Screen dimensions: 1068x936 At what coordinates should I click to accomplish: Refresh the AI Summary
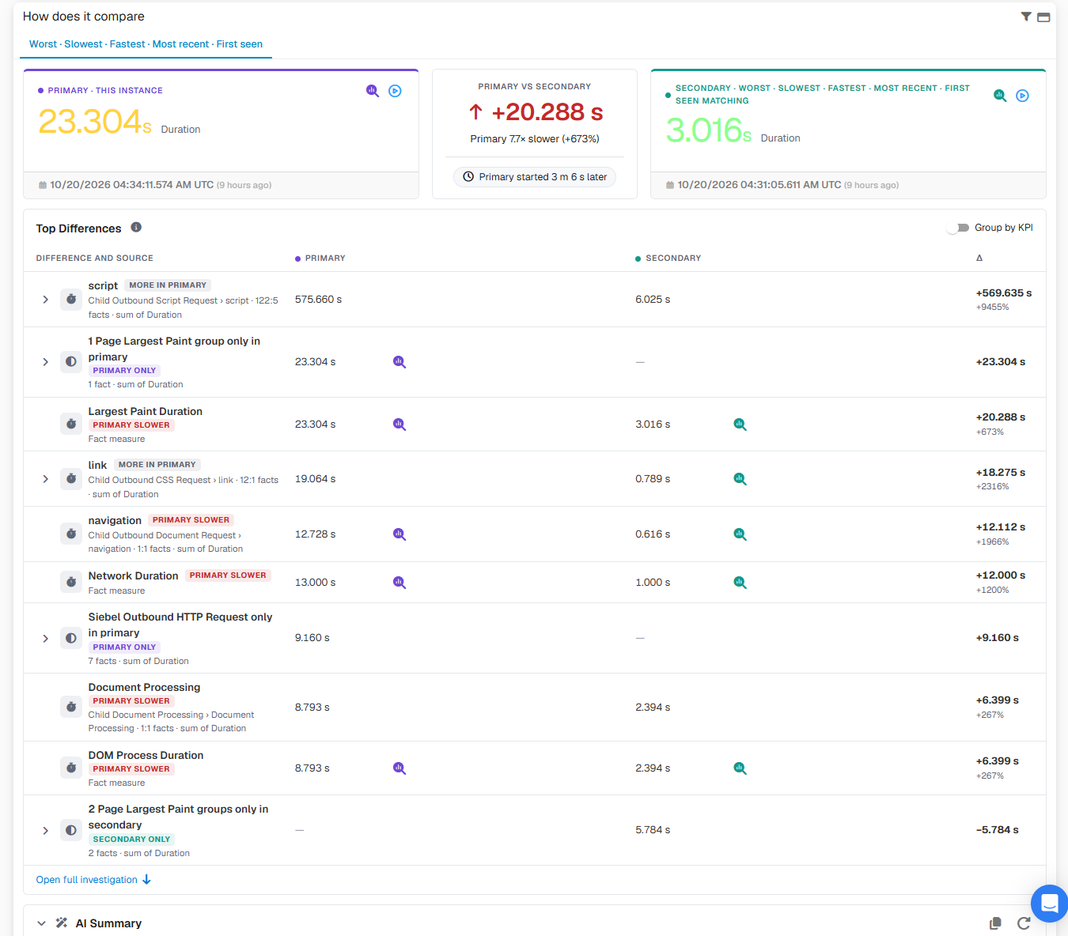[1024, 923]
